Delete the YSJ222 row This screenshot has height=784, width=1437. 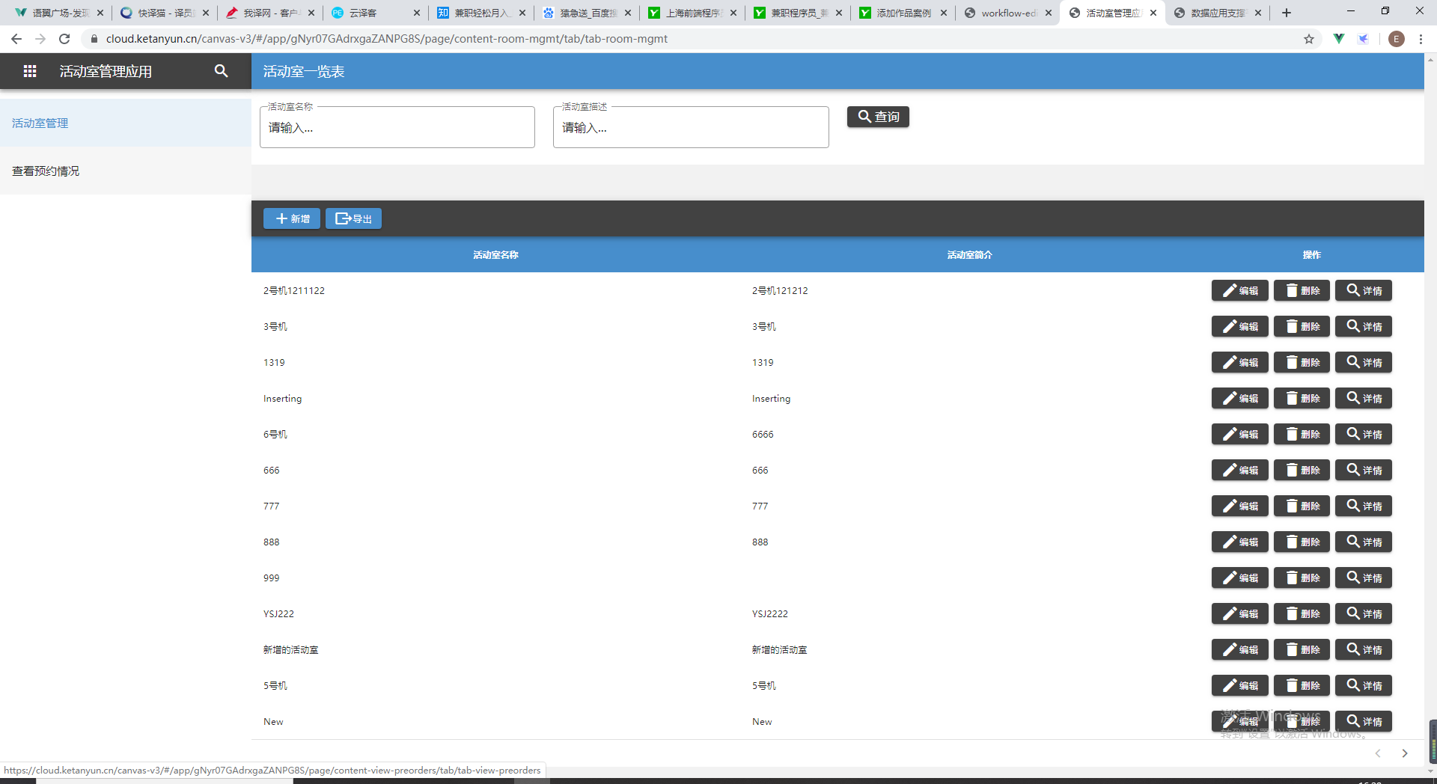(x=1302, y=613)
